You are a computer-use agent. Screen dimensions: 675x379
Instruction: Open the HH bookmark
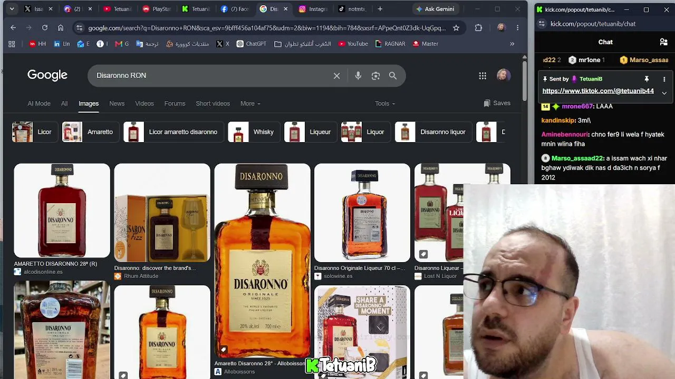[38, 44]
